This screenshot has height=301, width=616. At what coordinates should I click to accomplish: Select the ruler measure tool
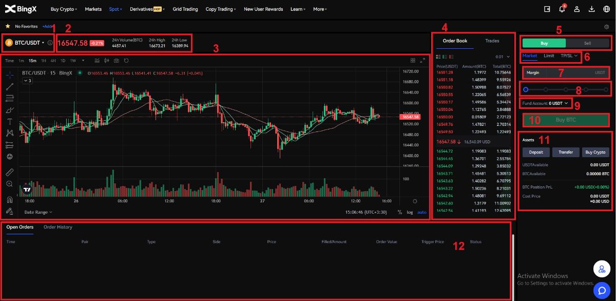(10, 172)
